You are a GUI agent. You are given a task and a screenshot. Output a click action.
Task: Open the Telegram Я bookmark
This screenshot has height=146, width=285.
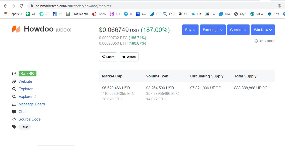tap(128, 14)
